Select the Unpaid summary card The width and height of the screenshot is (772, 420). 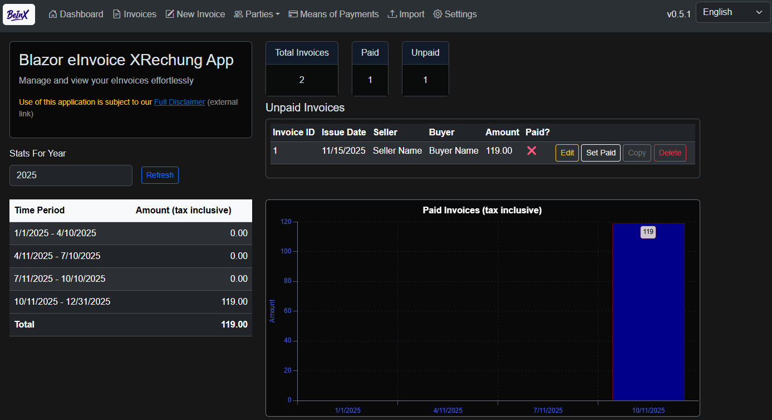click(425, 69)
